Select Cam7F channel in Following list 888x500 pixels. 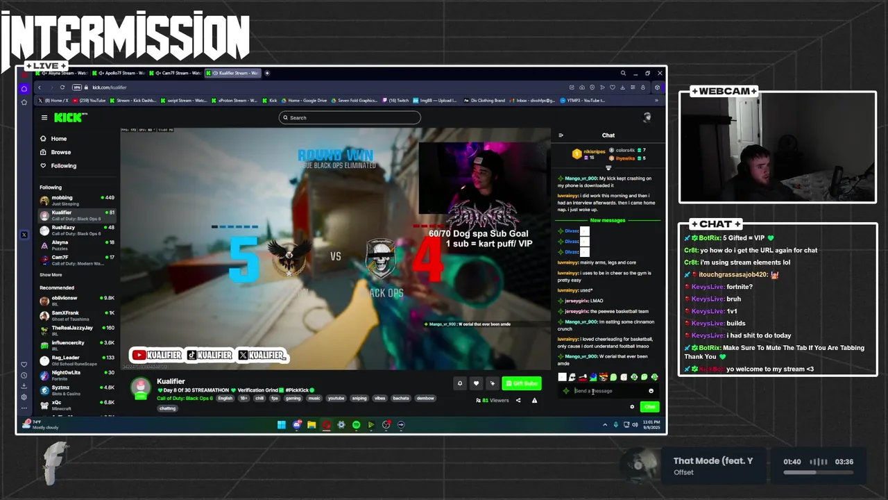[77, 260]
